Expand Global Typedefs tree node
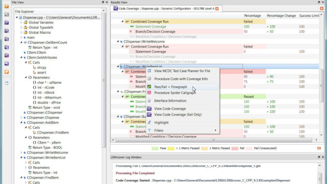Image resolution: width=327 pixels, height=184 pixels. pos(21,27)
